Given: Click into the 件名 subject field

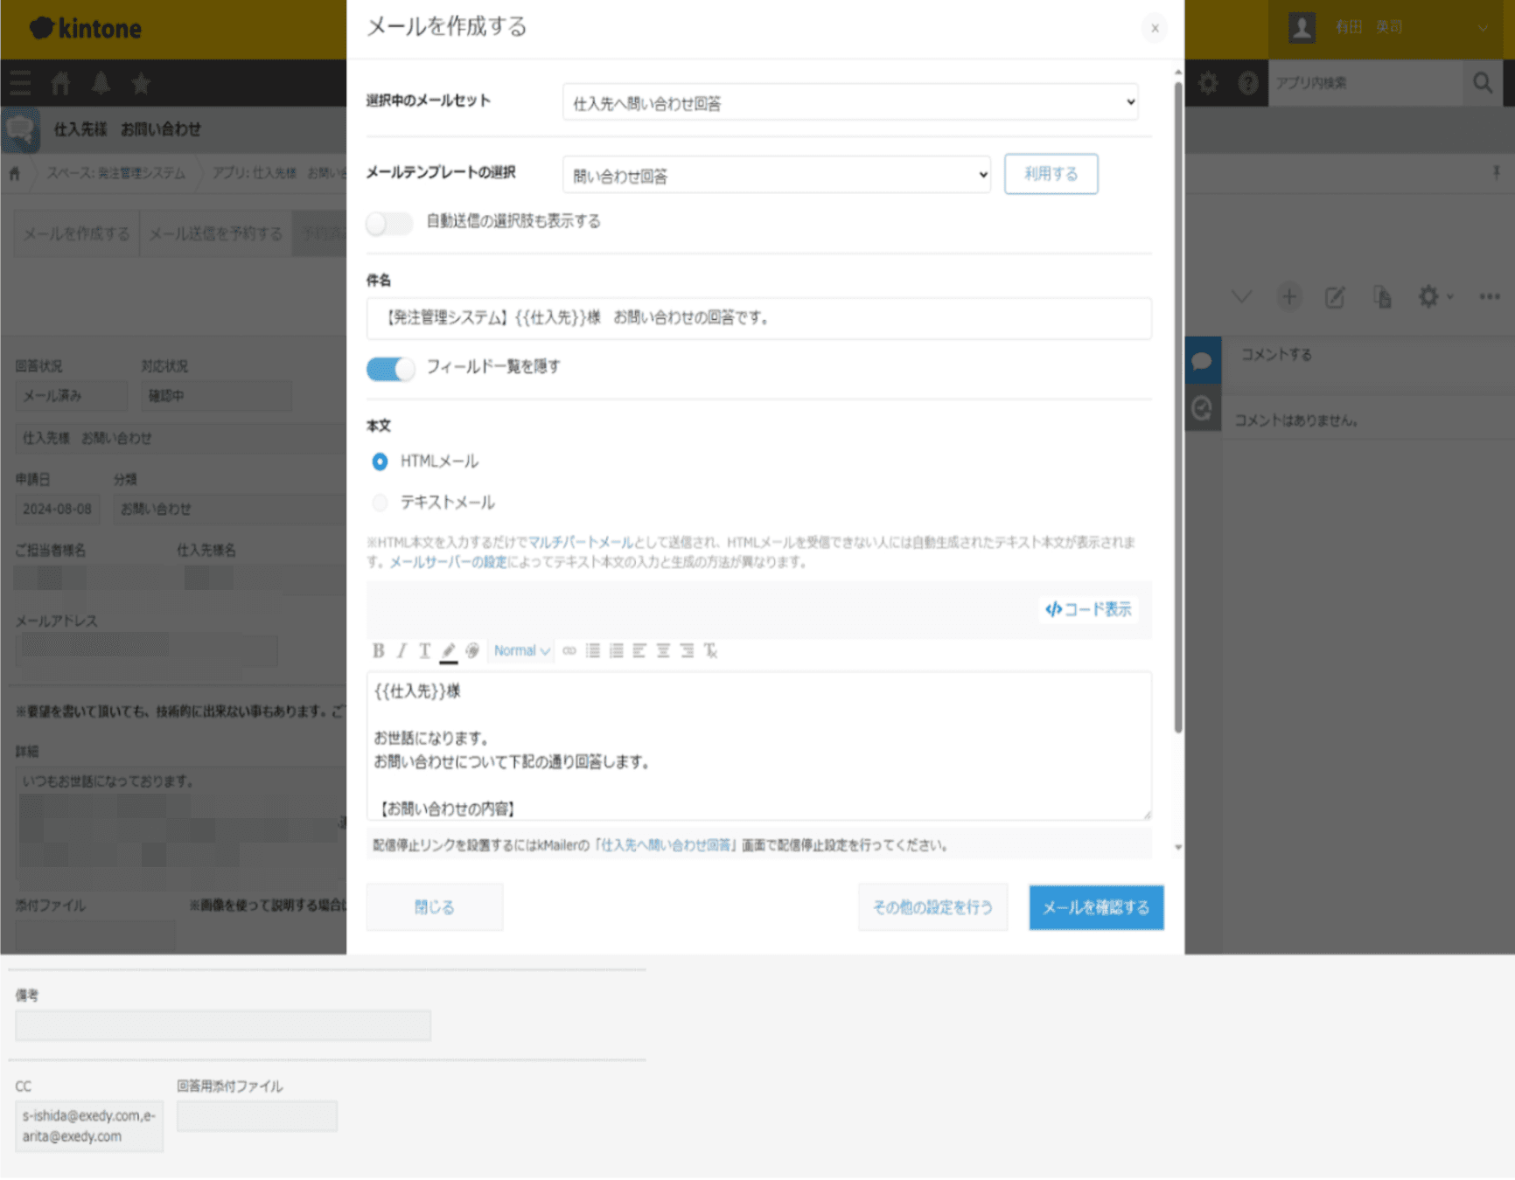Looking at the screenshot, I should (x=758, y=318).
